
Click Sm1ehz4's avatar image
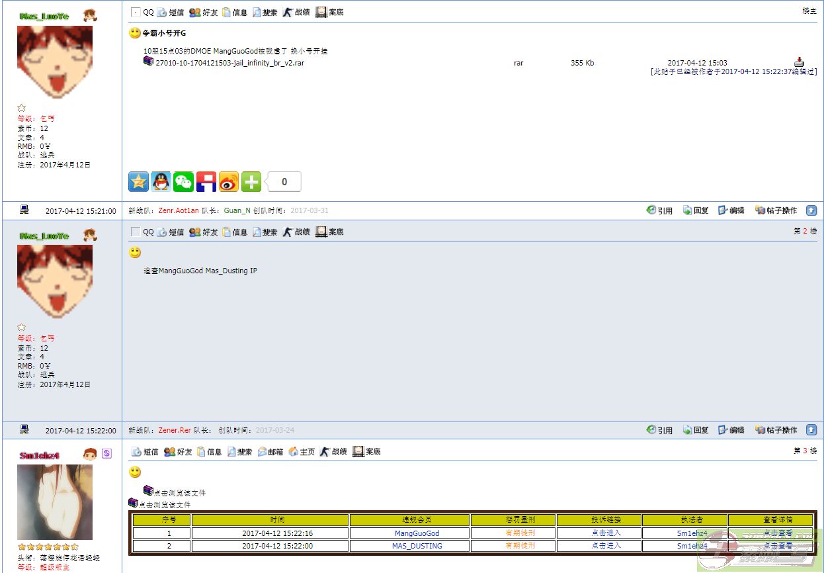coord(55,502)
